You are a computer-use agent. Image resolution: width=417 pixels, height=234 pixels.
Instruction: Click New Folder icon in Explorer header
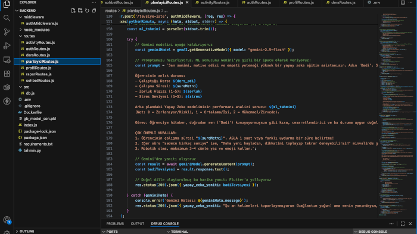(x=80, y=11)
